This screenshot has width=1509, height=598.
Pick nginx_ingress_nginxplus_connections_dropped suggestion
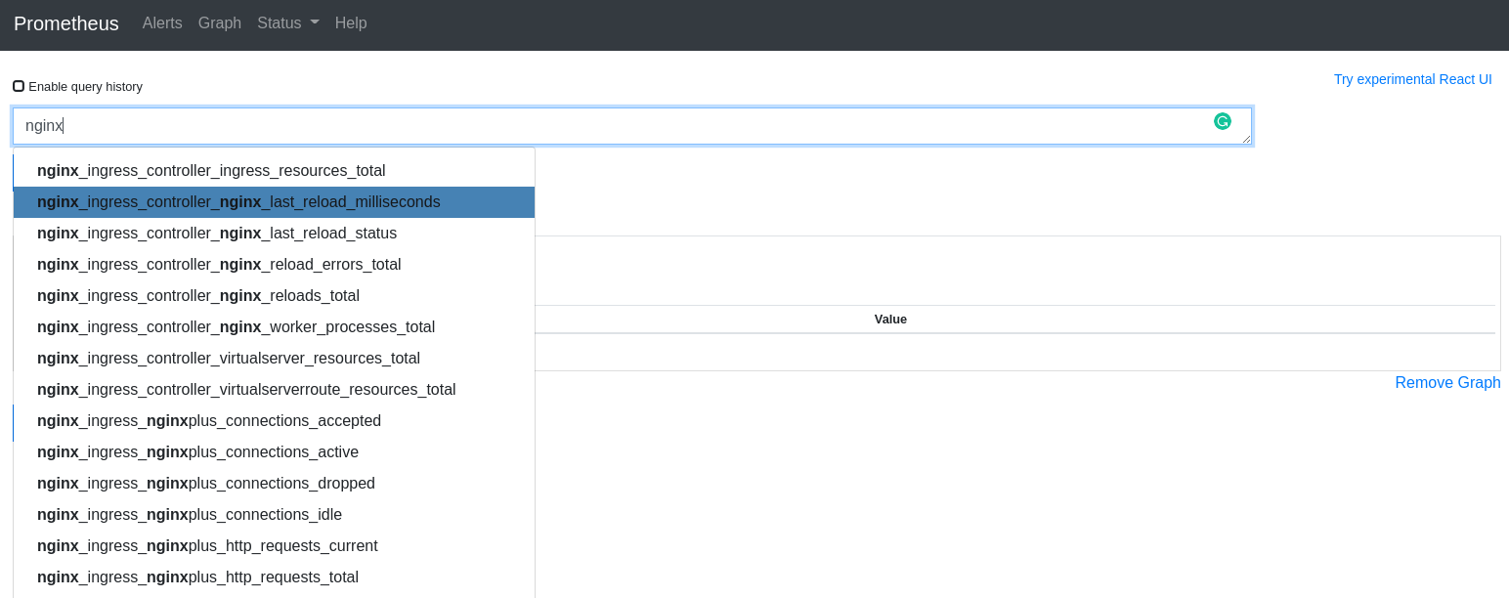pyautogui.click(x=274, y=484)
